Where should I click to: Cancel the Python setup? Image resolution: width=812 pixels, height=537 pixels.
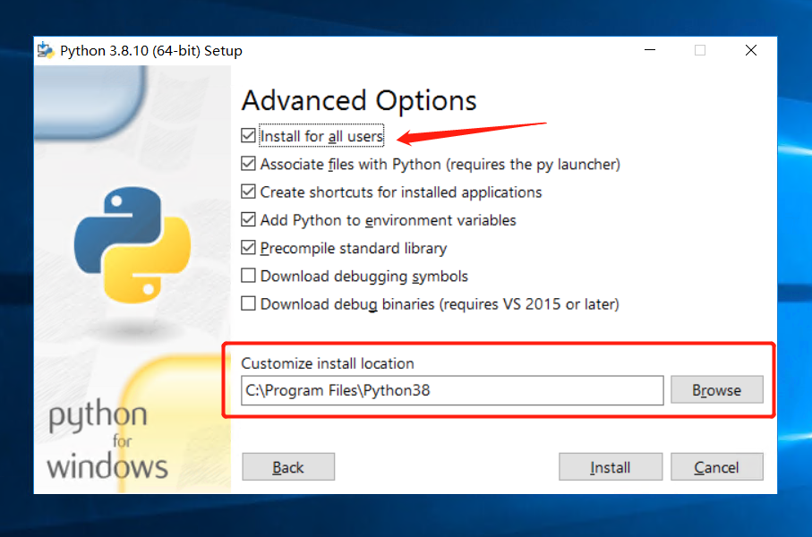tap(717, 467)
